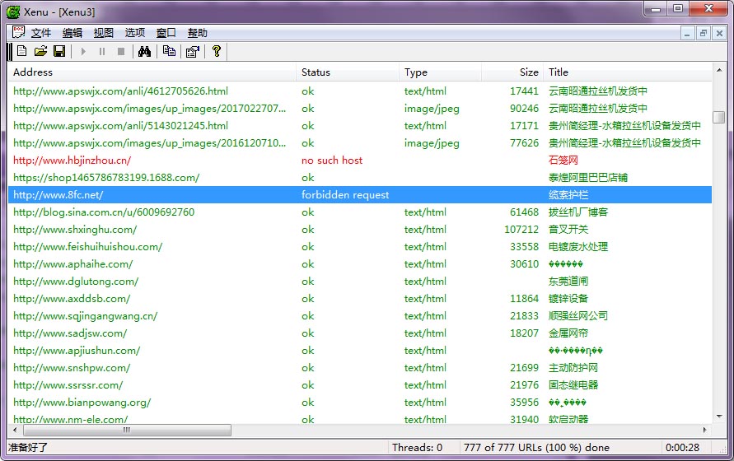Open the 编辑 menu
The height and width of the screenshot is (461, 734).
[x=72, y=33]
